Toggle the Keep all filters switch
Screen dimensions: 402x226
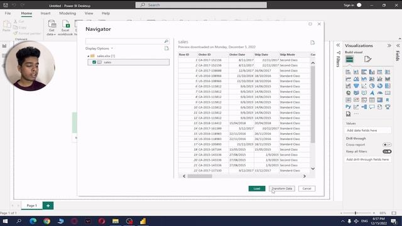[387, 151]
